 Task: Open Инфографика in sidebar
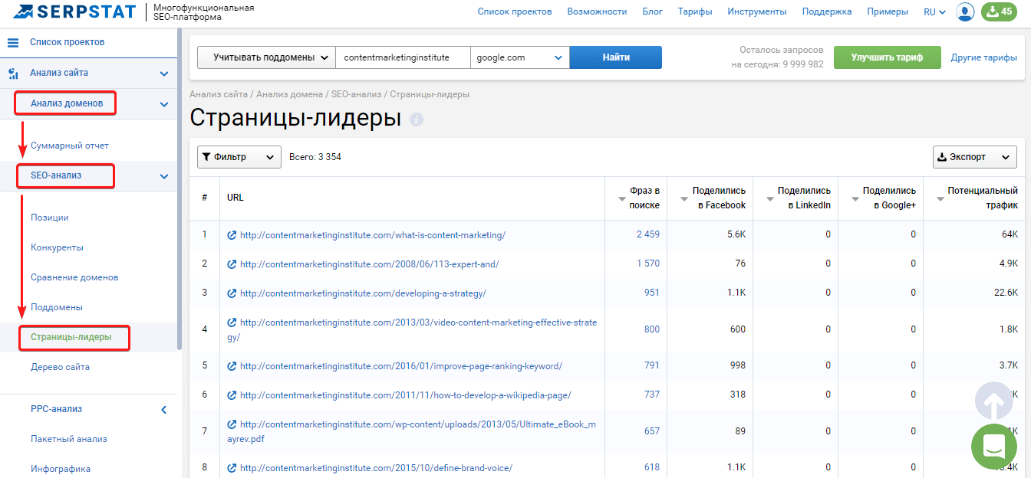[x=61, y=469]
